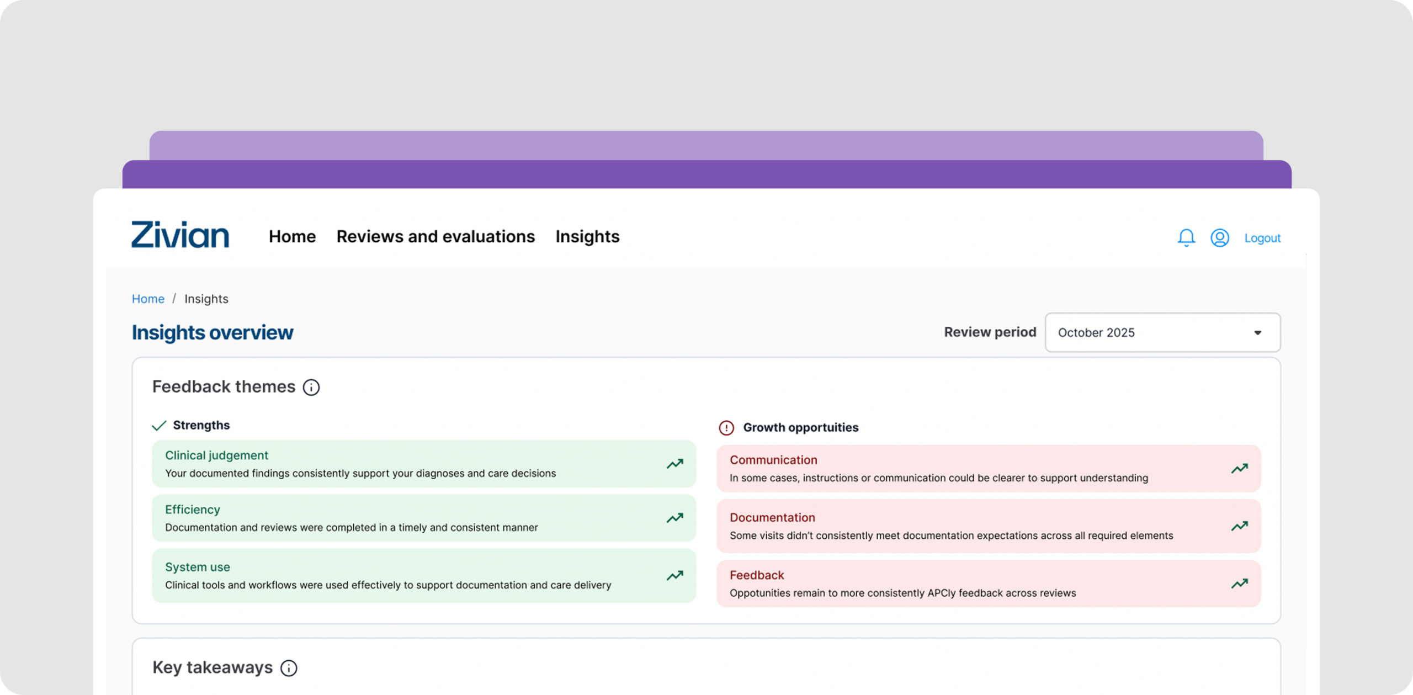1413x695 pixels.
Task: Click info icon beside Feedback themes
Action: (311, 388)
